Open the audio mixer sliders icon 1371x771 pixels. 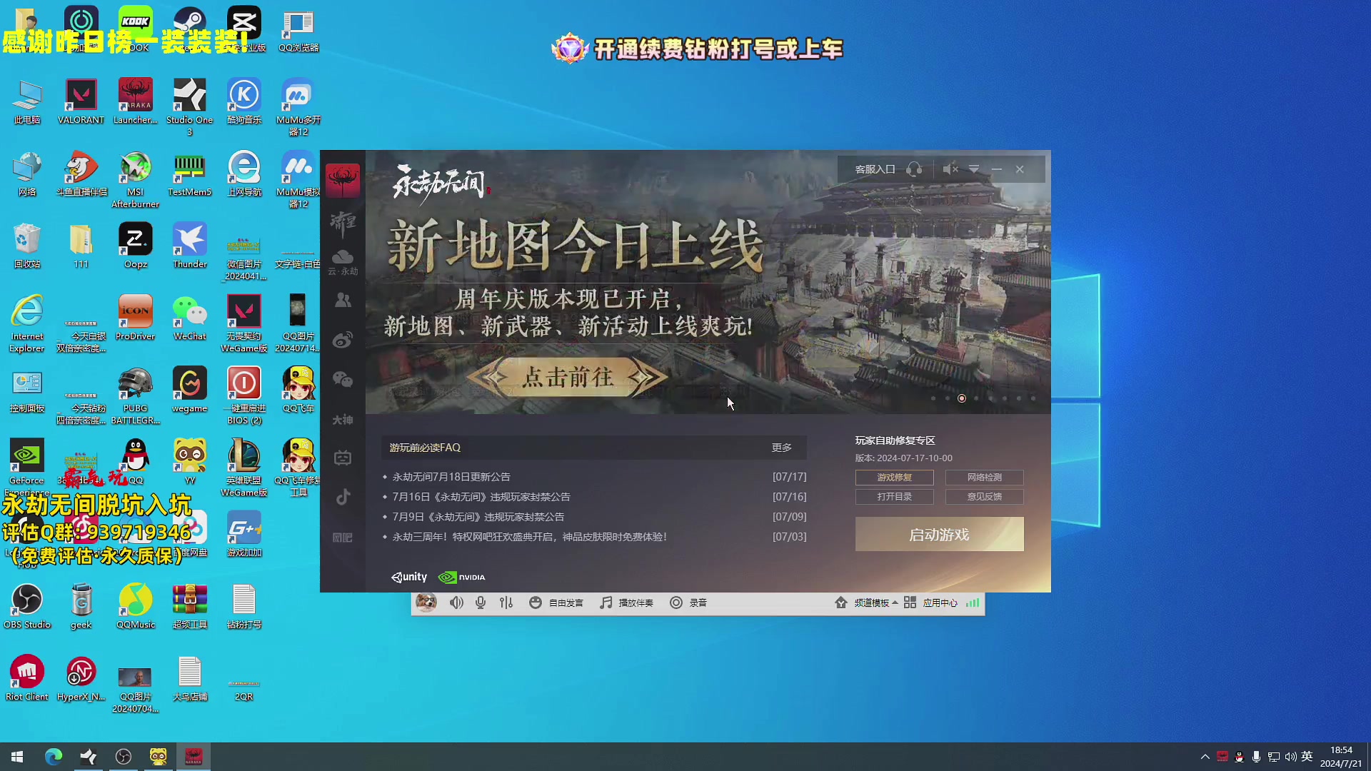pos(506,603)
